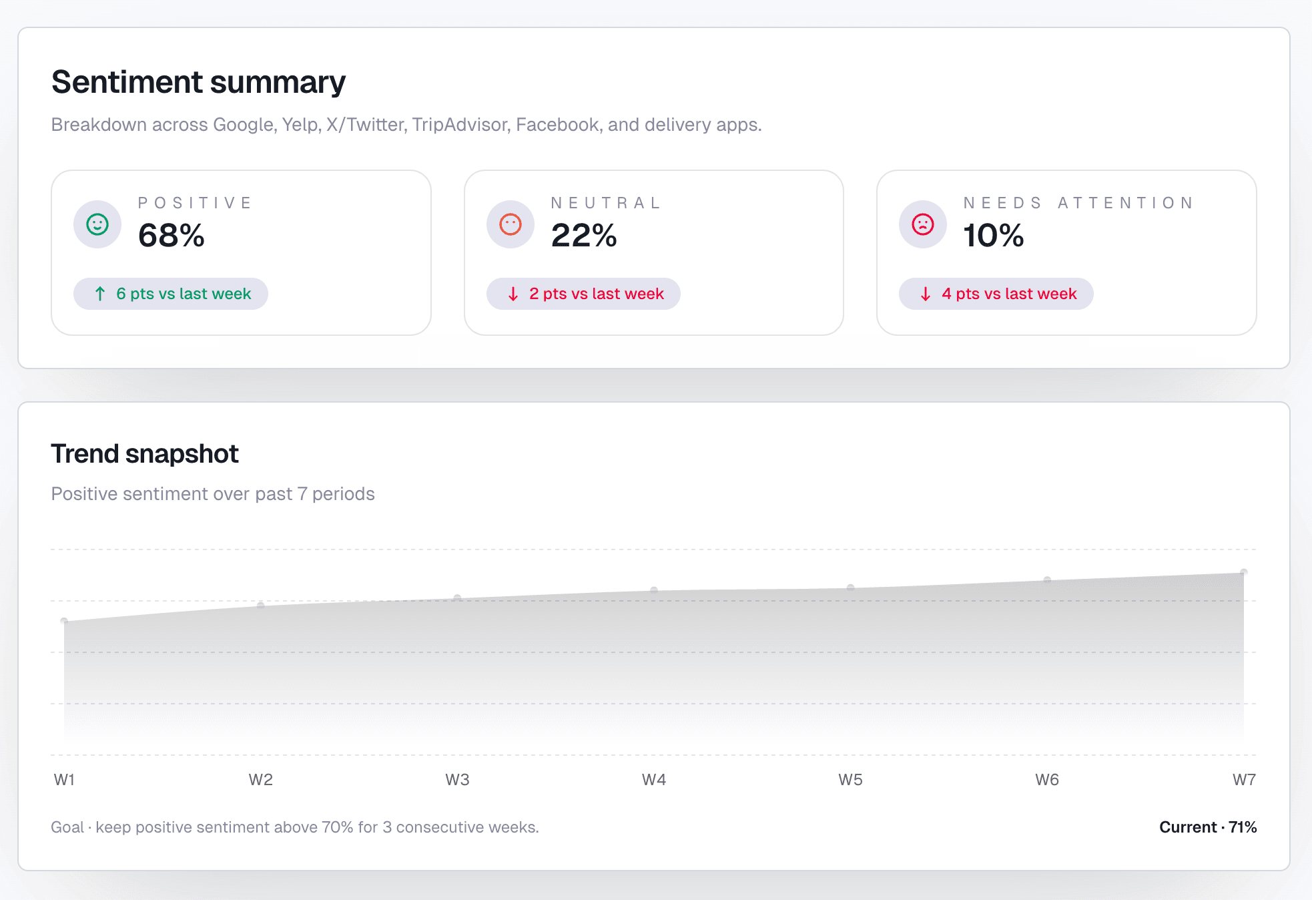This screenshot has width=1312, height=900.
Task: Select the W7 axis label
Action: [x=1244, y=779]
